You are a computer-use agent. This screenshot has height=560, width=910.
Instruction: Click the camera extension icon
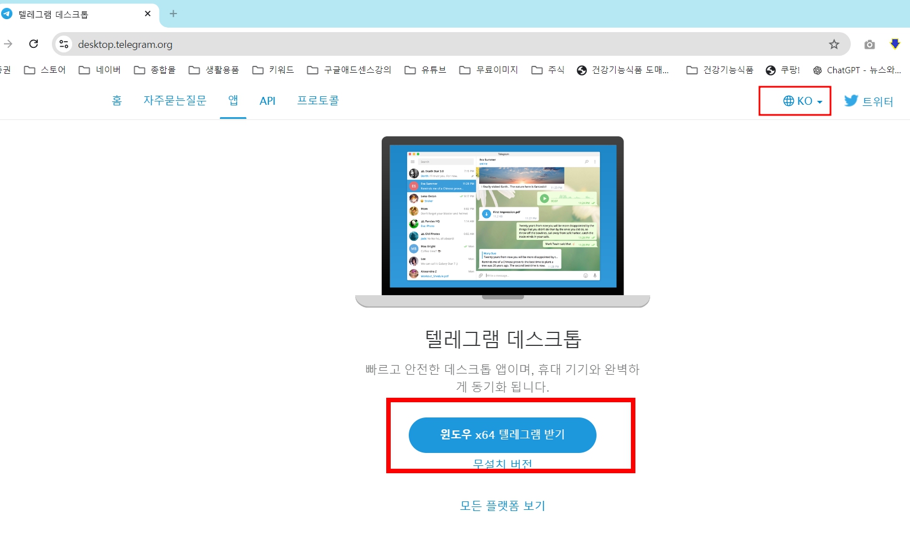869,44
